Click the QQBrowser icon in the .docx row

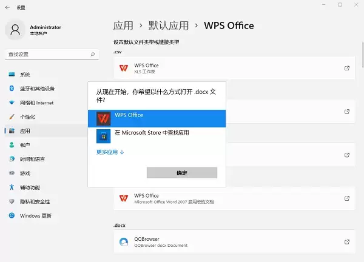(x=124, y=242)
